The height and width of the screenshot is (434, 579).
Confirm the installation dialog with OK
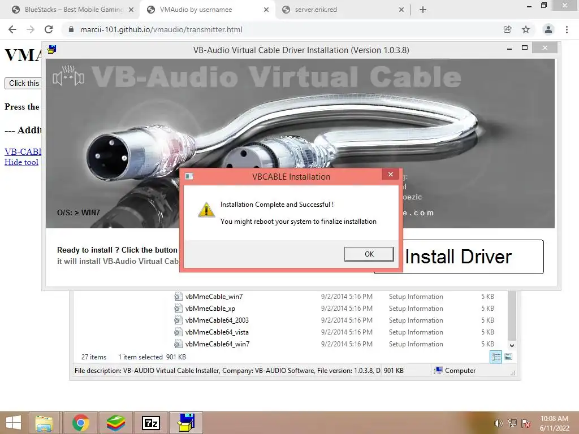pyautogui.click(x=369, y=254)
